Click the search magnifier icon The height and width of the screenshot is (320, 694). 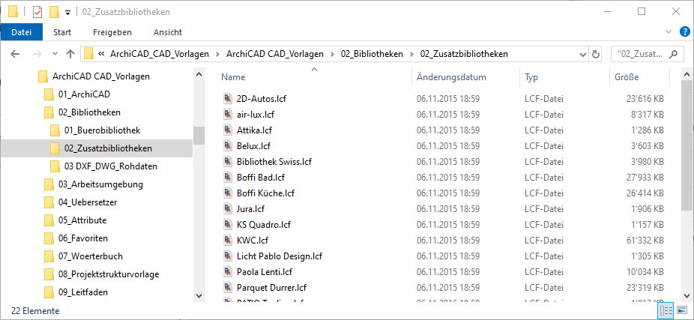point(673,55)
